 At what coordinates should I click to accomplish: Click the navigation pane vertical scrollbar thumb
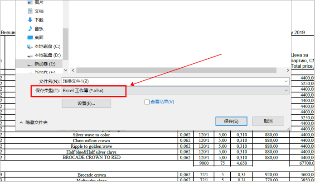click(65, 44)
